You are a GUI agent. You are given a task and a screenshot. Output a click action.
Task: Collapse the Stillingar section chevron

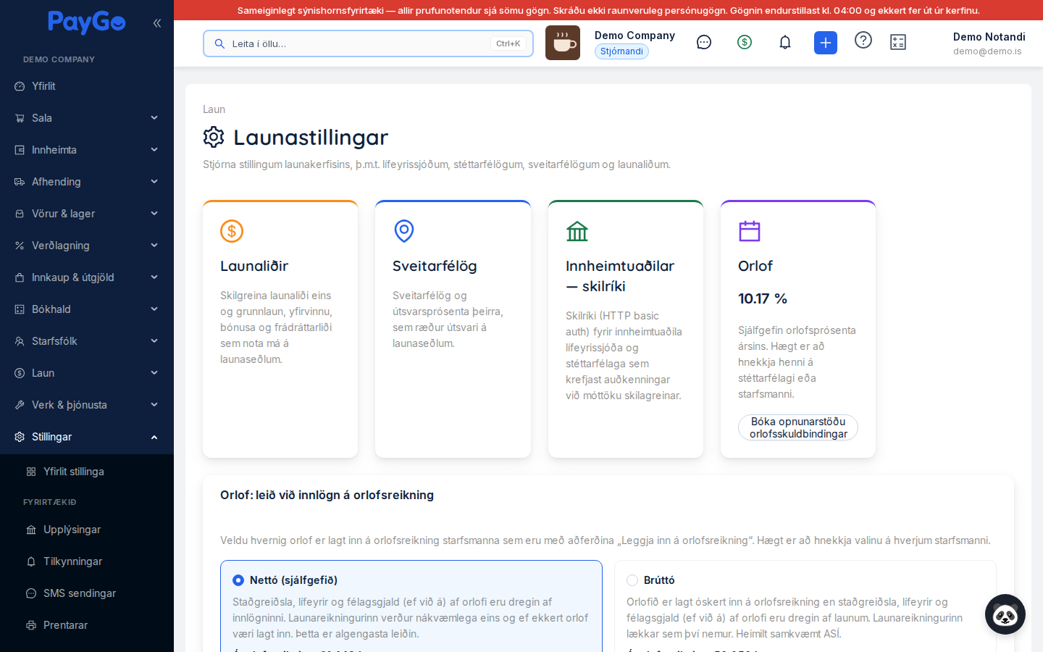[x=154, y=437]
